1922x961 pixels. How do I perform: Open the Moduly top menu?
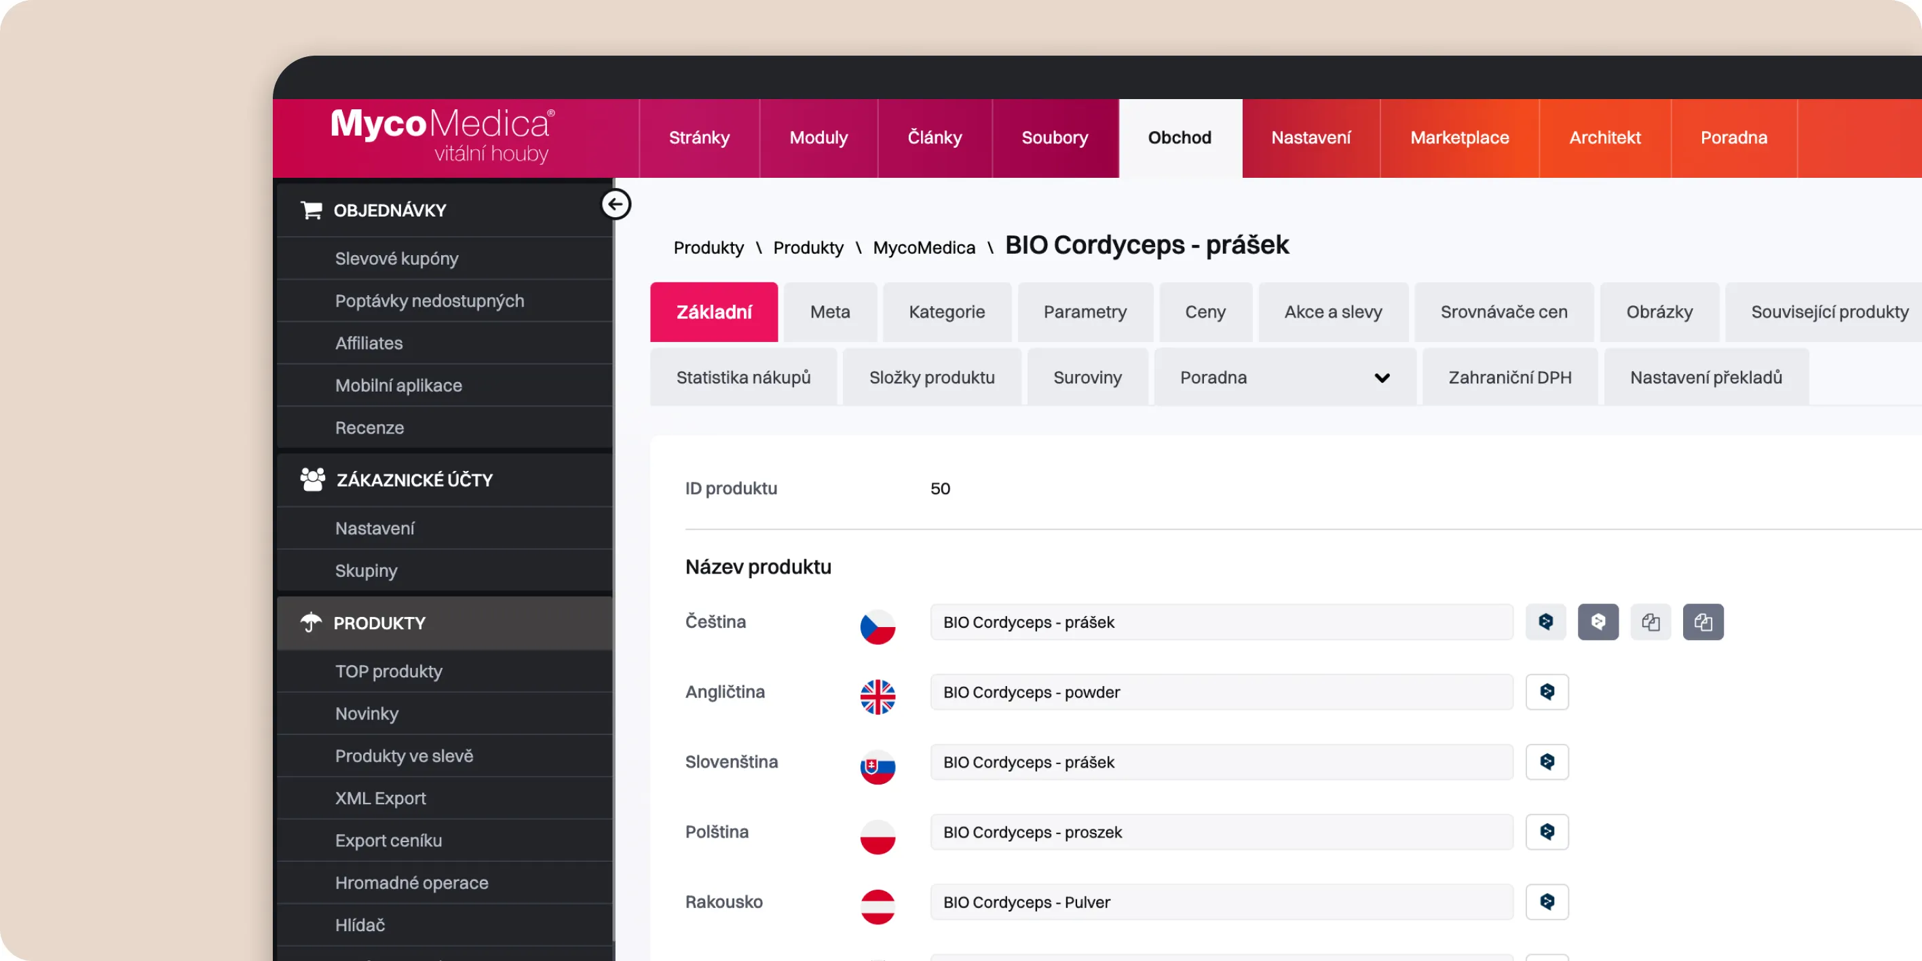click(x=818, y=138)
